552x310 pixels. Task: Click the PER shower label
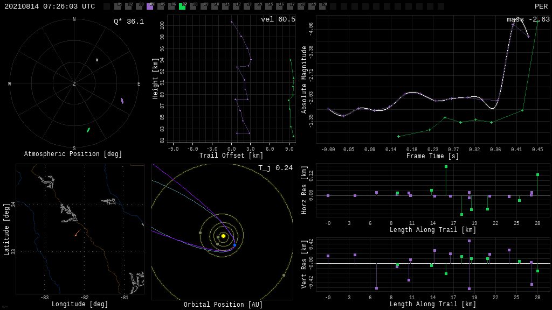tap(541, 6)
